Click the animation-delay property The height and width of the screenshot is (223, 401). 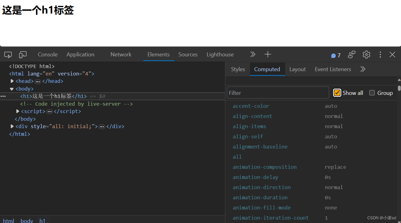[x=256, y=177]
